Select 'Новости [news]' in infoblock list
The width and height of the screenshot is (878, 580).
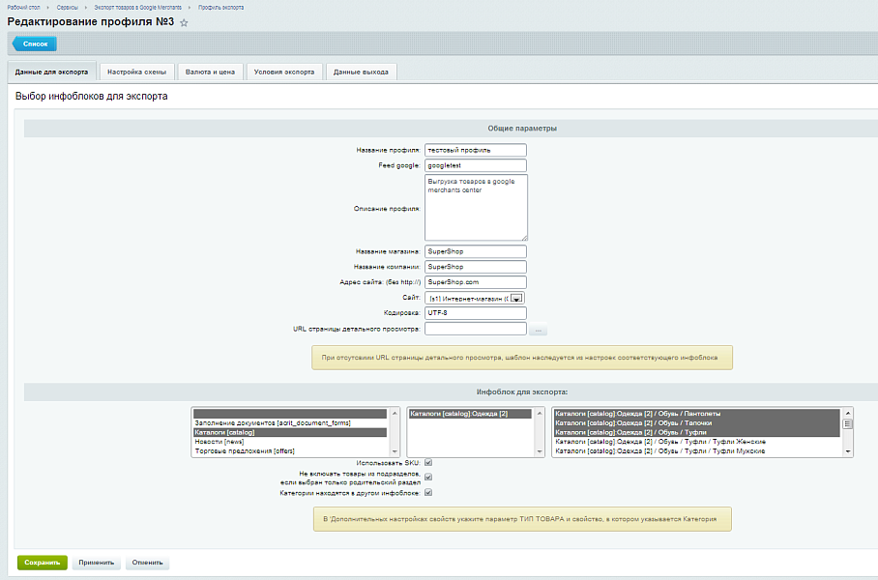pyautogui.click(x=218, y=442)
